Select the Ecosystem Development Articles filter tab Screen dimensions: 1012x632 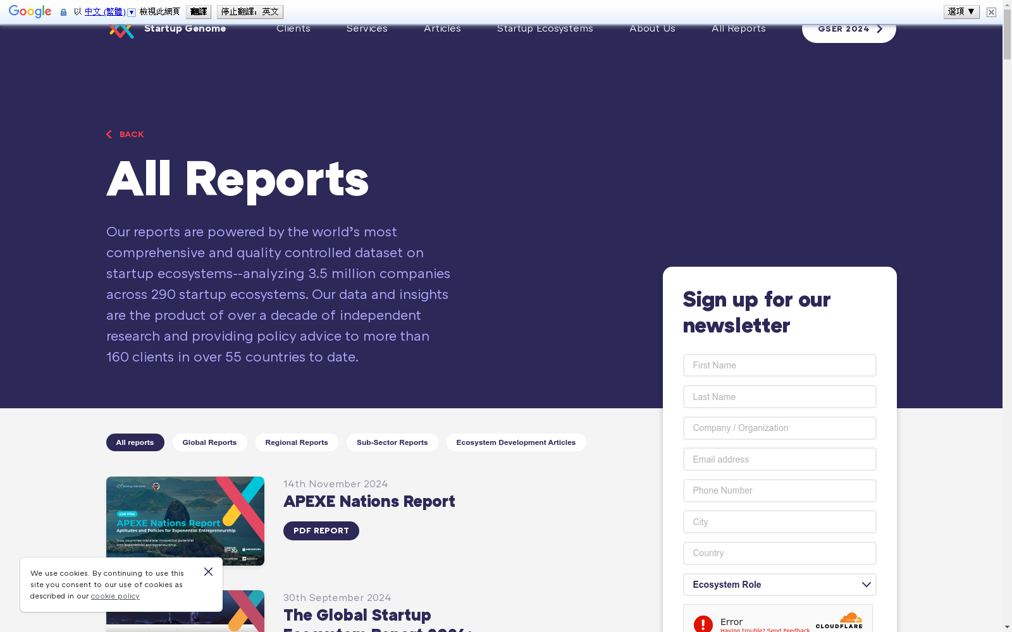pyautogui.click(x=516, y=442)
